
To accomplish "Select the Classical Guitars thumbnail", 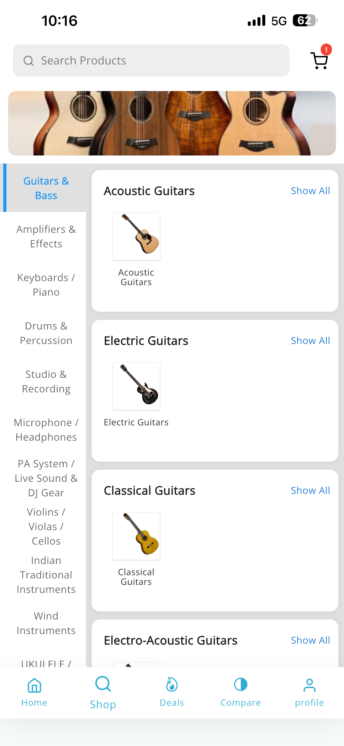I will (136, 536).
